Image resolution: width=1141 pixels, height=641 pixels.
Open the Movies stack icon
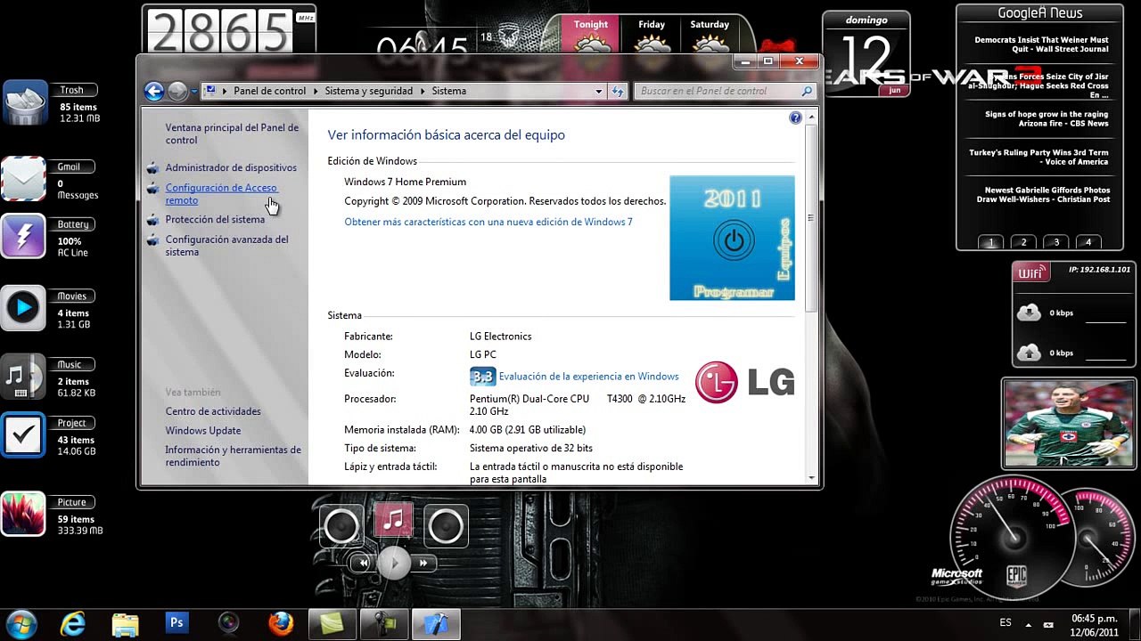tap(24, 309)
